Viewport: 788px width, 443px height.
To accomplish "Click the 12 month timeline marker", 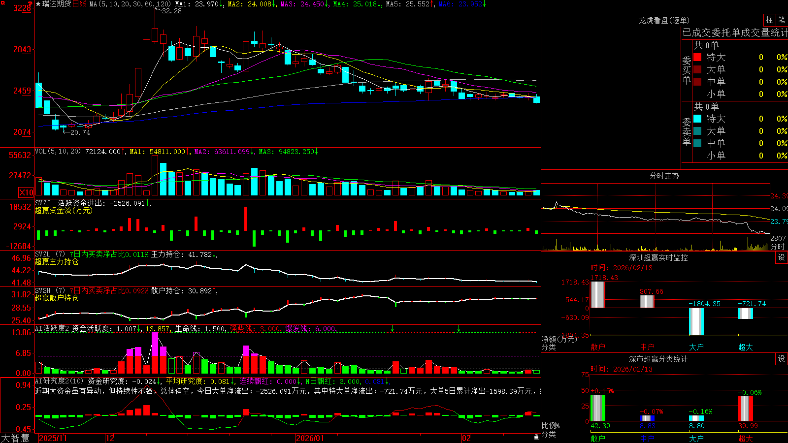I will (x=110, y=438).
